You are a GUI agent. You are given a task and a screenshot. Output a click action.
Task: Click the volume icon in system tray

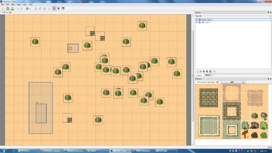point(248,151)
